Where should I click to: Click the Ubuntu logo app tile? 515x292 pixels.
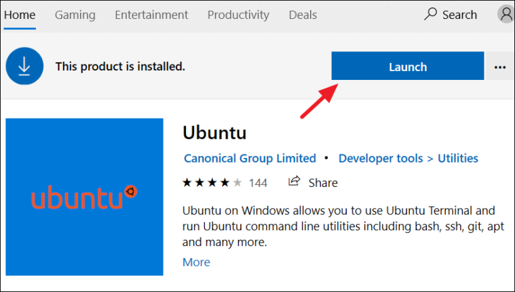point(84,197)
